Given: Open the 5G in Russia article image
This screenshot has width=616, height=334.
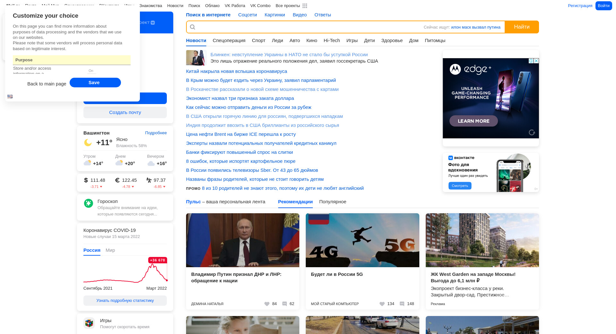Looking at the screenshot, I should tap(363, 240).
